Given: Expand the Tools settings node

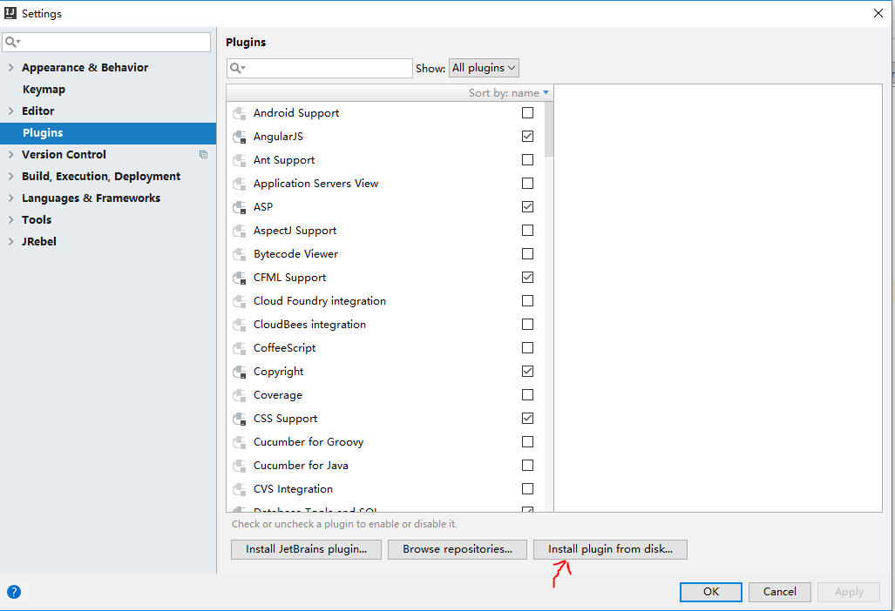Looking at the screenshot, I should click(10, 219).
